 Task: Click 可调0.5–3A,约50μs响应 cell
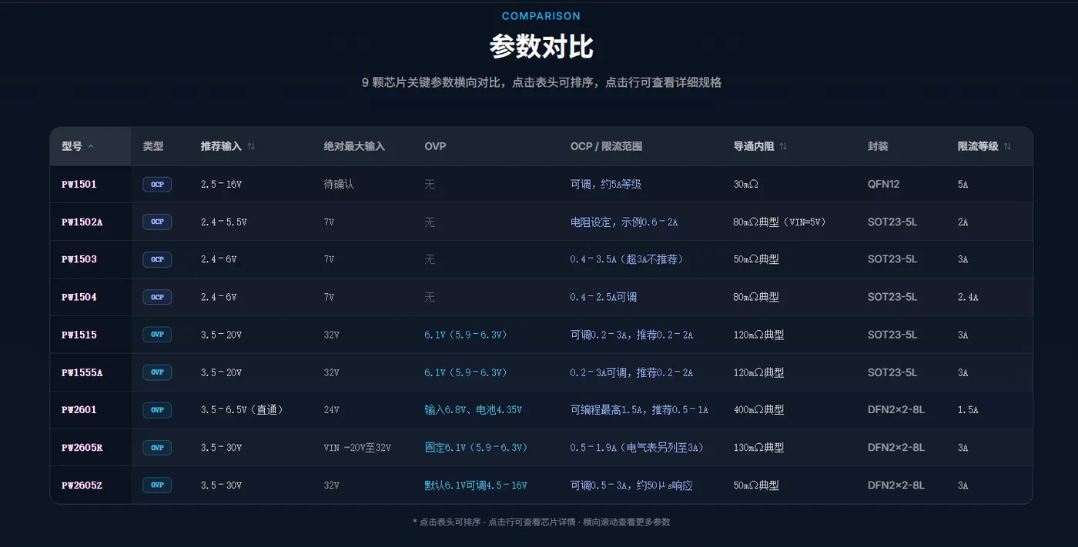[631, 485]
